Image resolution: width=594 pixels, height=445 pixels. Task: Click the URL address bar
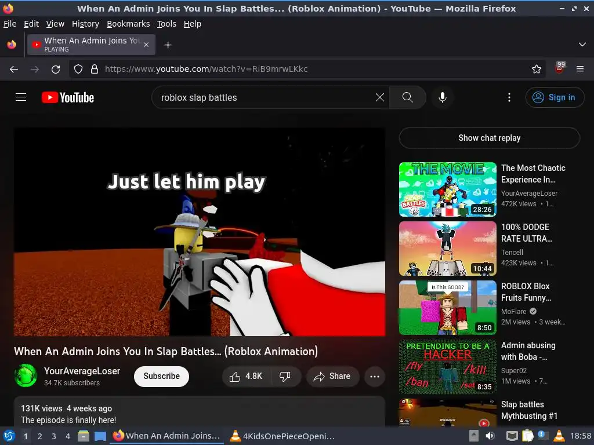pyautogui.click(x=307, y=69)
